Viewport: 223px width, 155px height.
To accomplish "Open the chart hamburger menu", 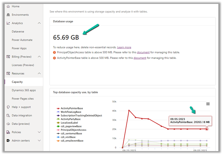I will 208,104.
